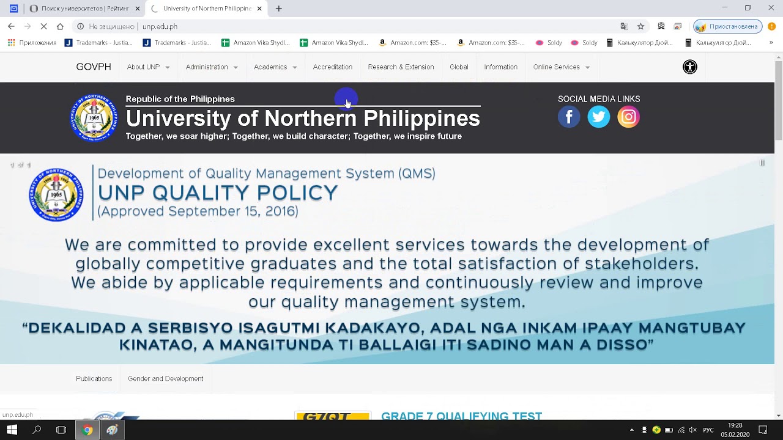This screenshot has width=783, height=440.
Task: Open the Accreditation menu item
Action: (333, 67)
